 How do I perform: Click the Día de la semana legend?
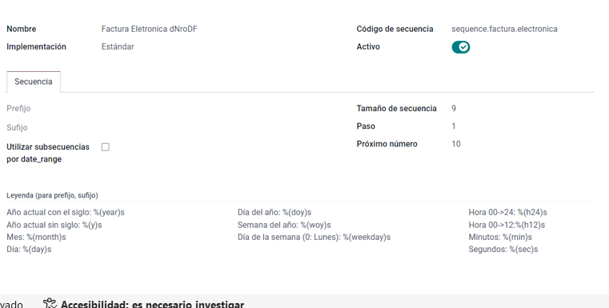tap(315, 237)
